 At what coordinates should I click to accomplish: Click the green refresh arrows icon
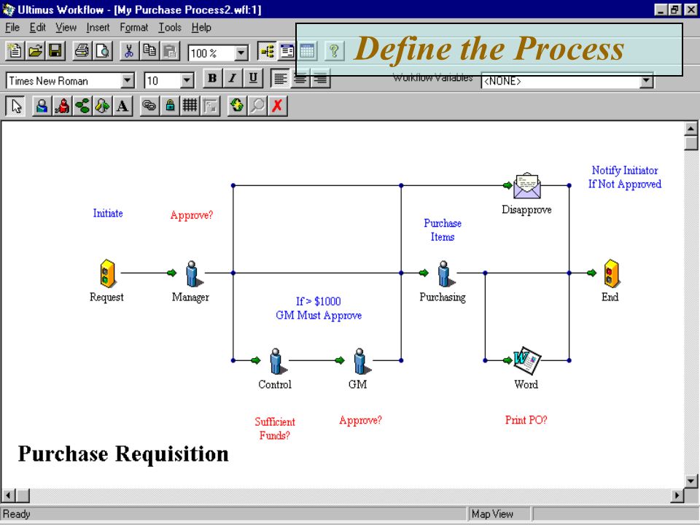[237, 106]
